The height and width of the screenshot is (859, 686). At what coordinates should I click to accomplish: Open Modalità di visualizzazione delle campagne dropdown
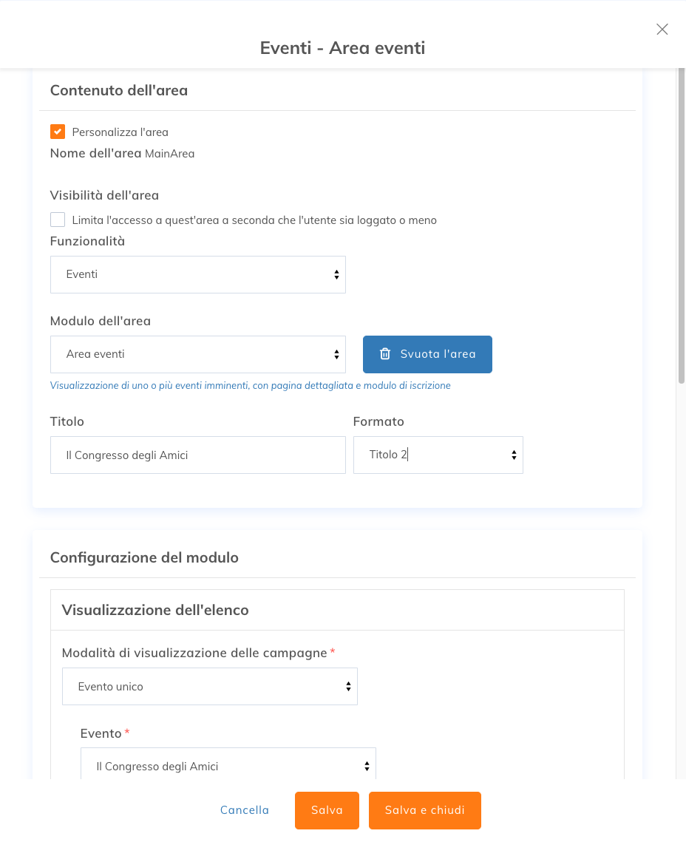click(x=210, y=687)
